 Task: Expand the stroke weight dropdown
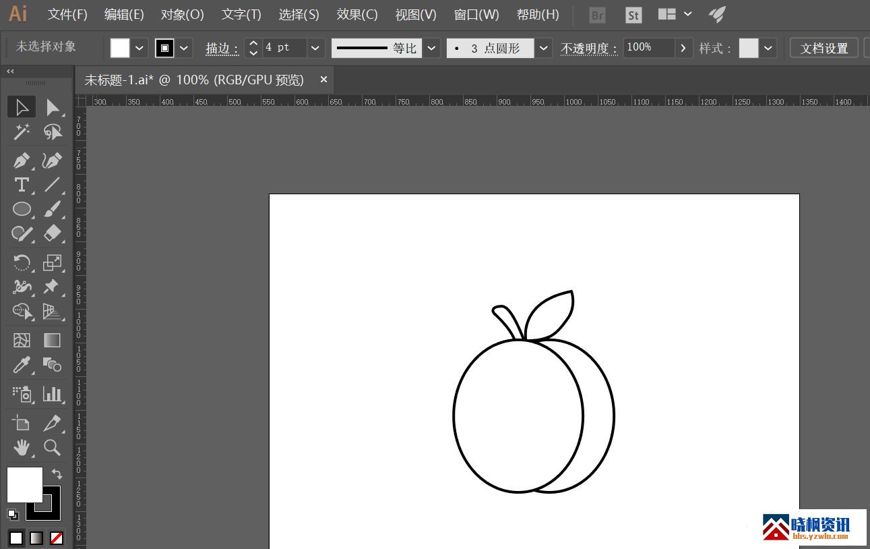[315, 48]
